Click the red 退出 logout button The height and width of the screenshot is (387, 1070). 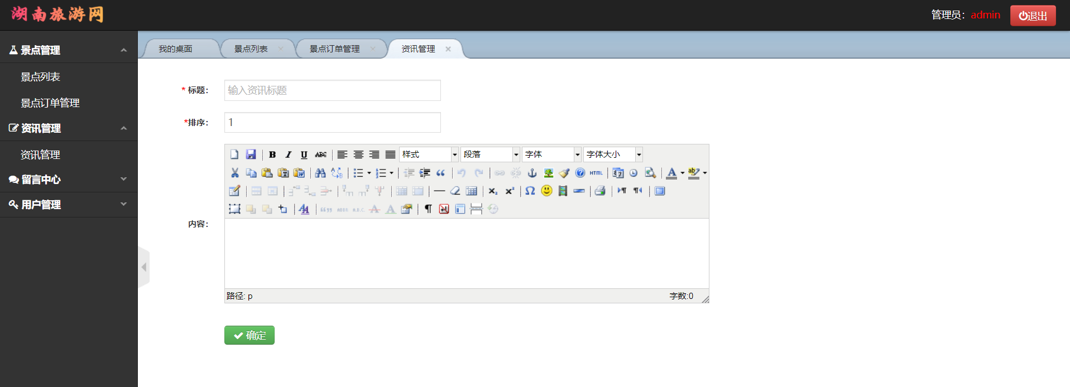pos(1033,16)
